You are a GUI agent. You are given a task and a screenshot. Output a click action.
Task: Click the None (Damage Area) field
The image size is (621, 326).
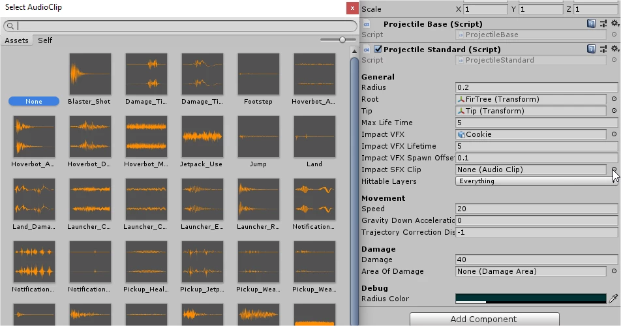[531, 271]
